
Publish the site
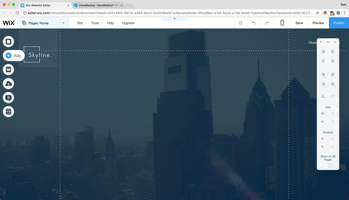click(x=339, y=23)
